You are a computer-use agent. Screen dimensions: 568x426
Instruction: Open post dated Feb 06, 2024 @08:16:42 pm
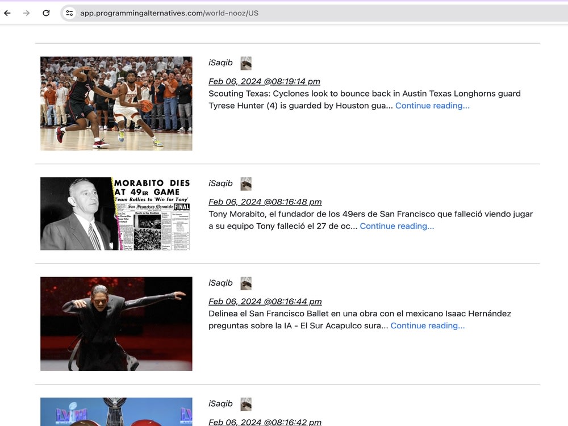pos(265,422)
